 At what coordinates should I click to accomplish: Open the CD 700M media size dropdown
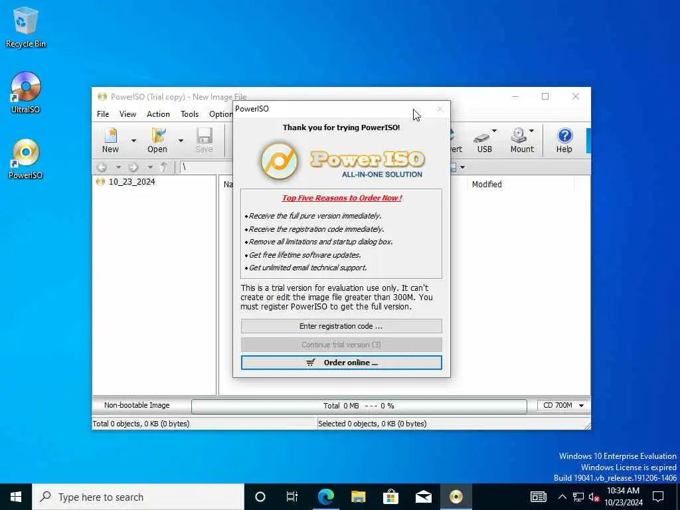(562, 406)
